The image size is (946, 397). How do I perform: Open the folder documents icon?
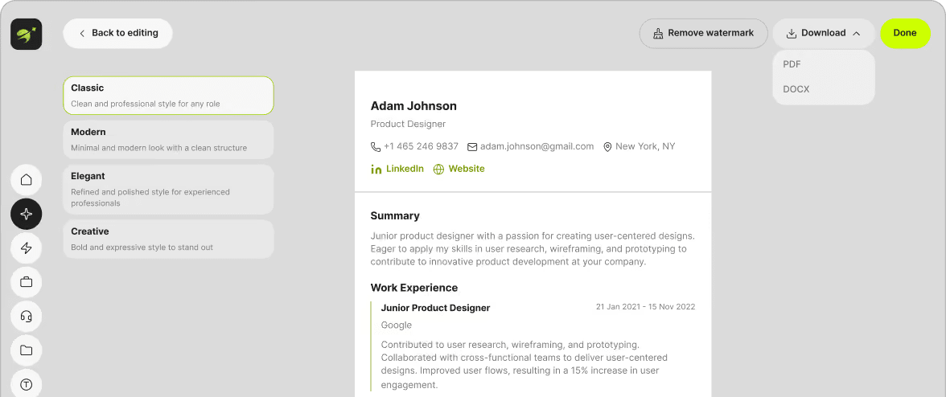[x=26, y=350]
